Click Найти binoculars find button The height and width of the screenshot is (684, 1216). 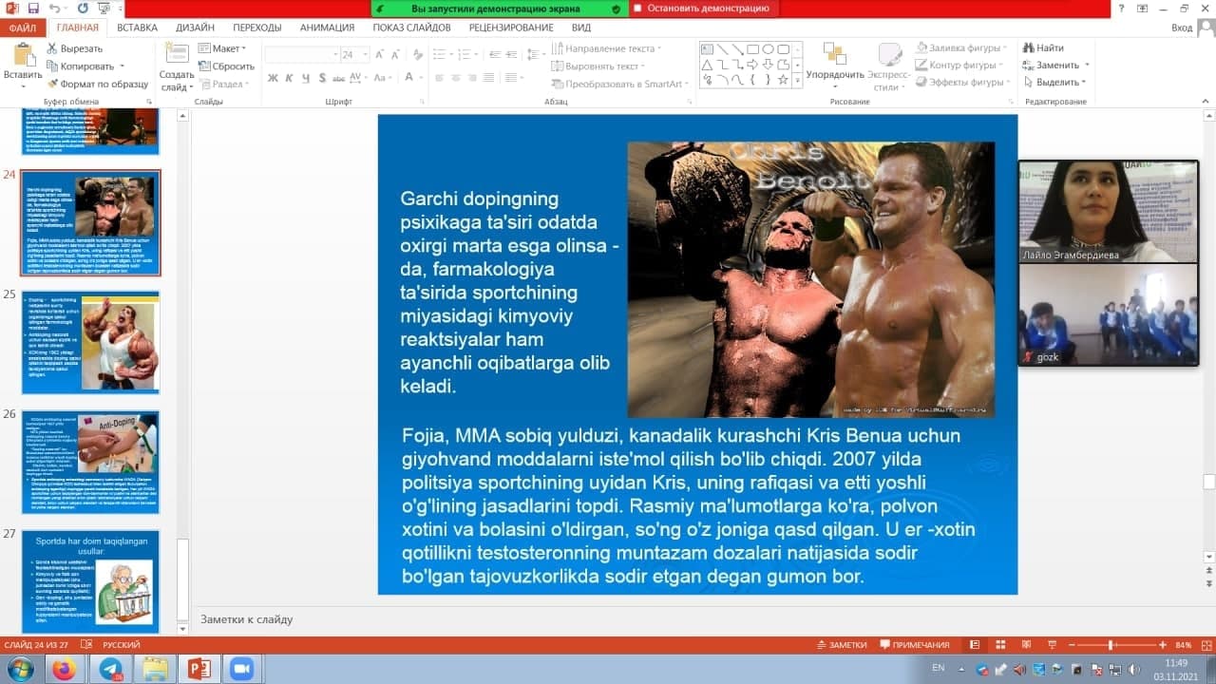(x=1042, y=48)
